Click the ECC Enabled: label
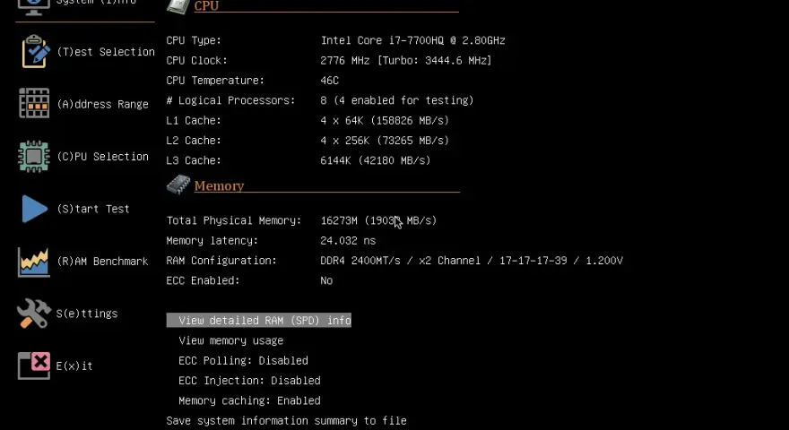 pyautogui.click(x=203, y=280)
